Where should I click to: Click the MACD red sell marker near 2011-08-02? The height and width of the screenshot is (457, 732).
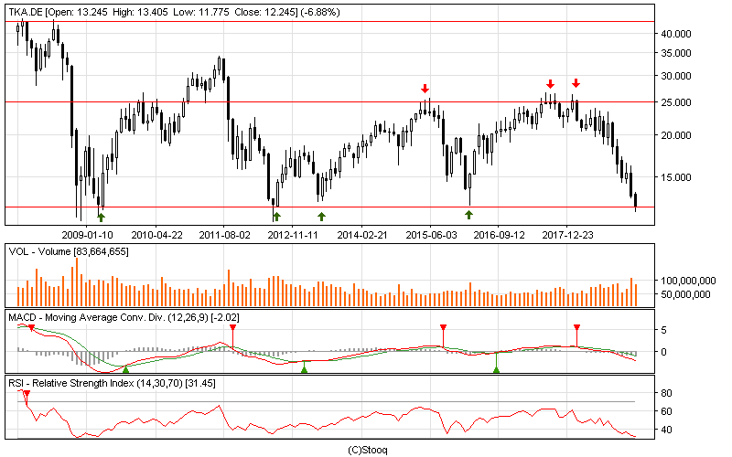click(x=232, y=328)
